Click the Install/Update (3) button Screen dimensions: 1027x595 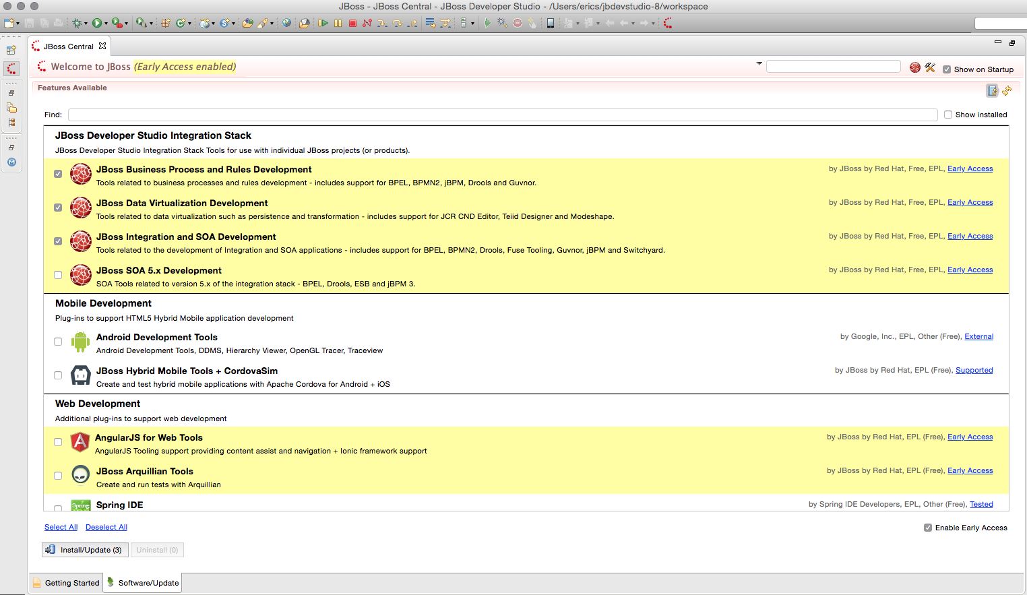pos(84,550)
